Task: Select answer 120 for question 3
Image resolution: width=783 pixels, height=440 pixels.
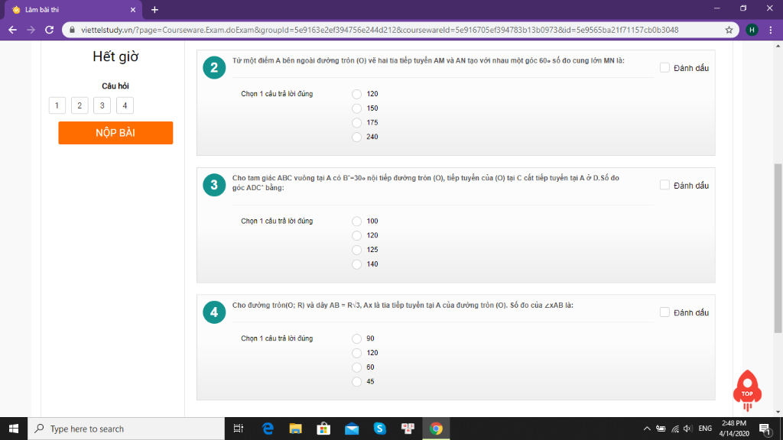Action: pyautogui.click(x=356, y=235)
